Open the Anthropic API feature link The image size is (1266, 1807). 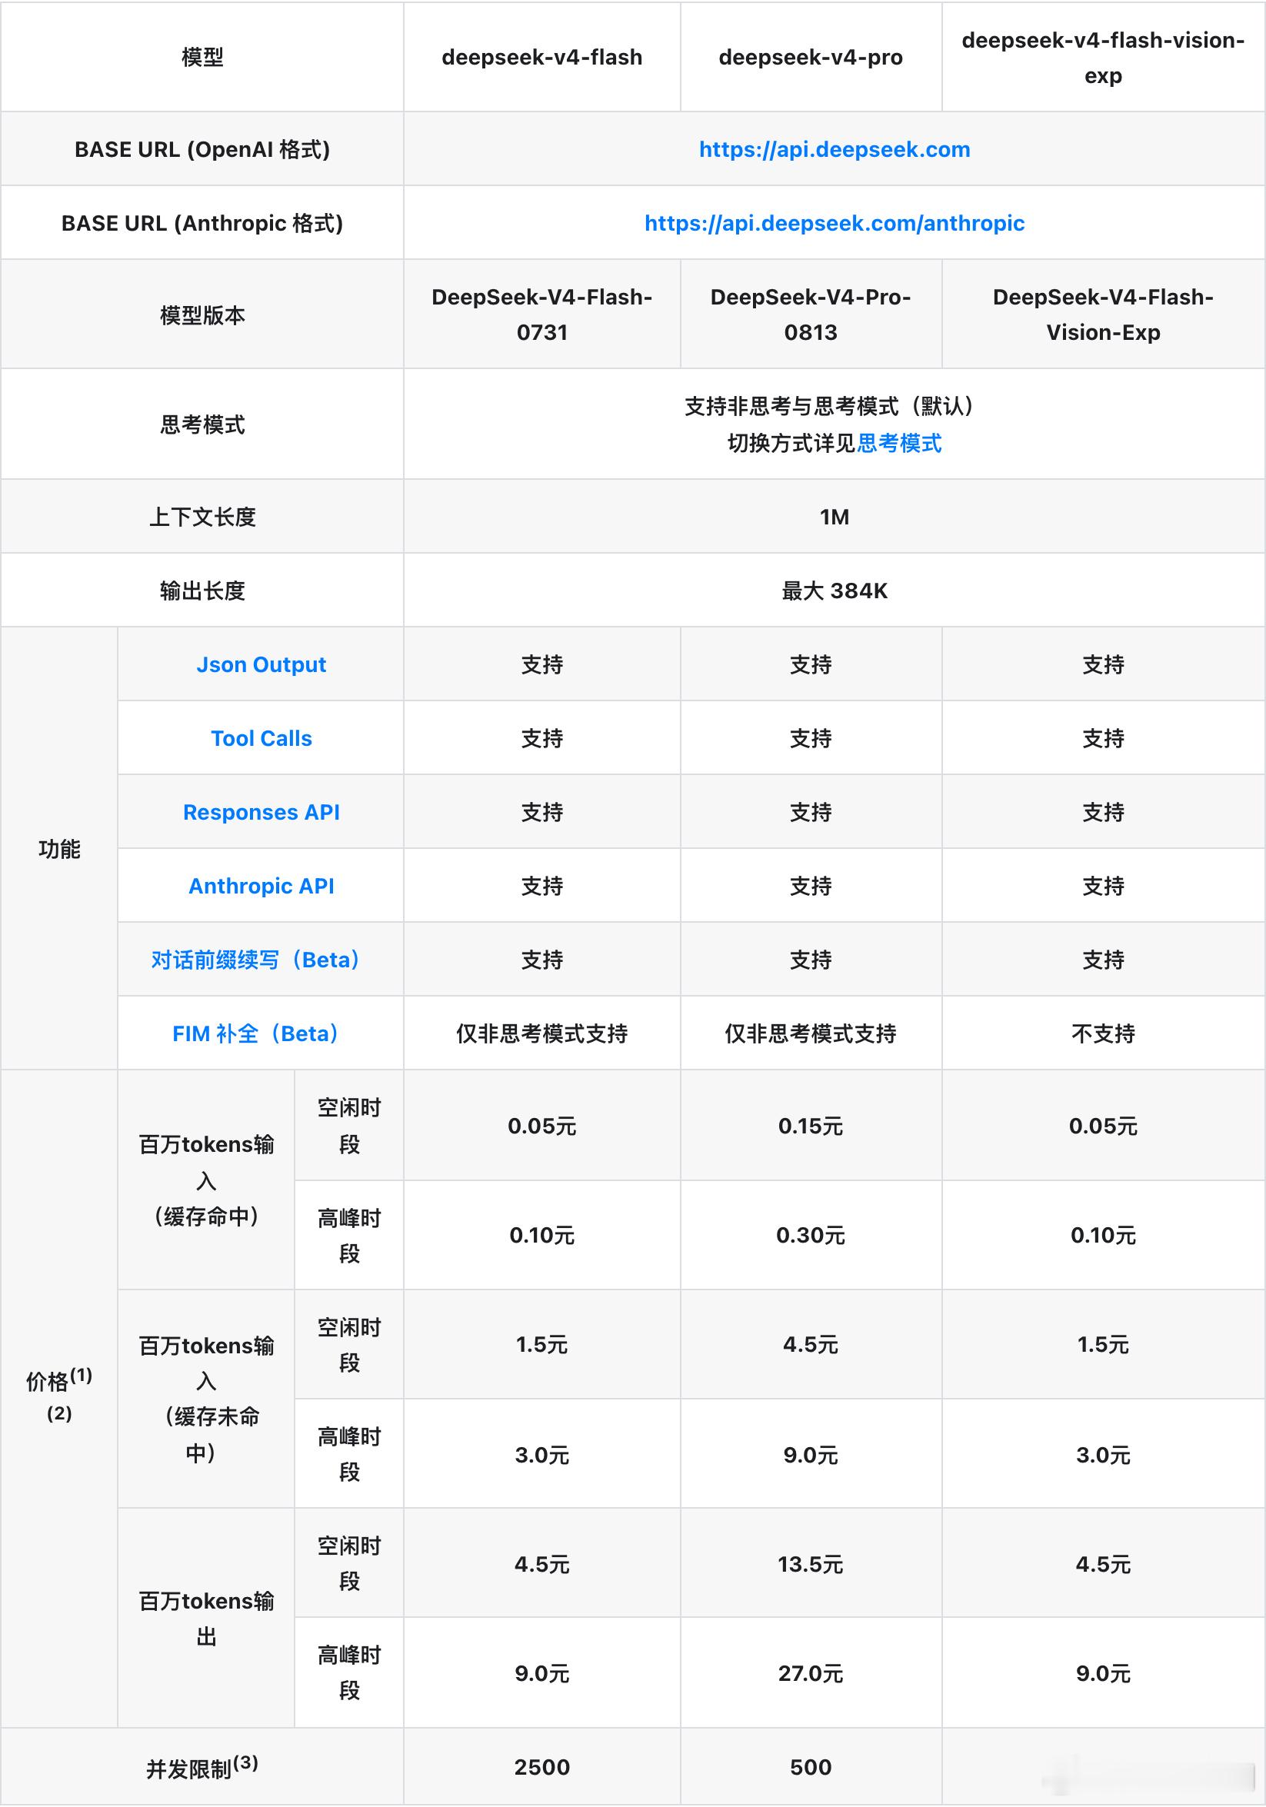point(262,886)
